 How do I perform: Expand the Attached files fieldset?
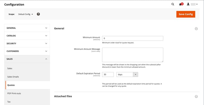(x=196, y=97)
